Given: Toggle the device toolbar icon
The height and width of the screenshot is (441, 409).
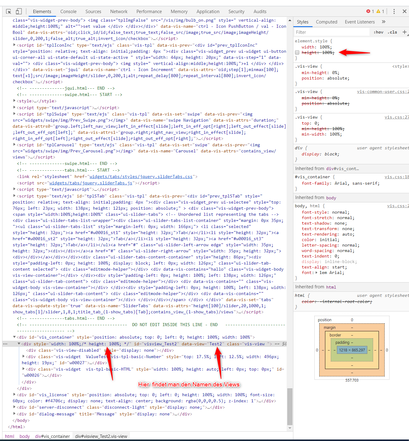Looking at the screenshot, I should coord(19,12).
